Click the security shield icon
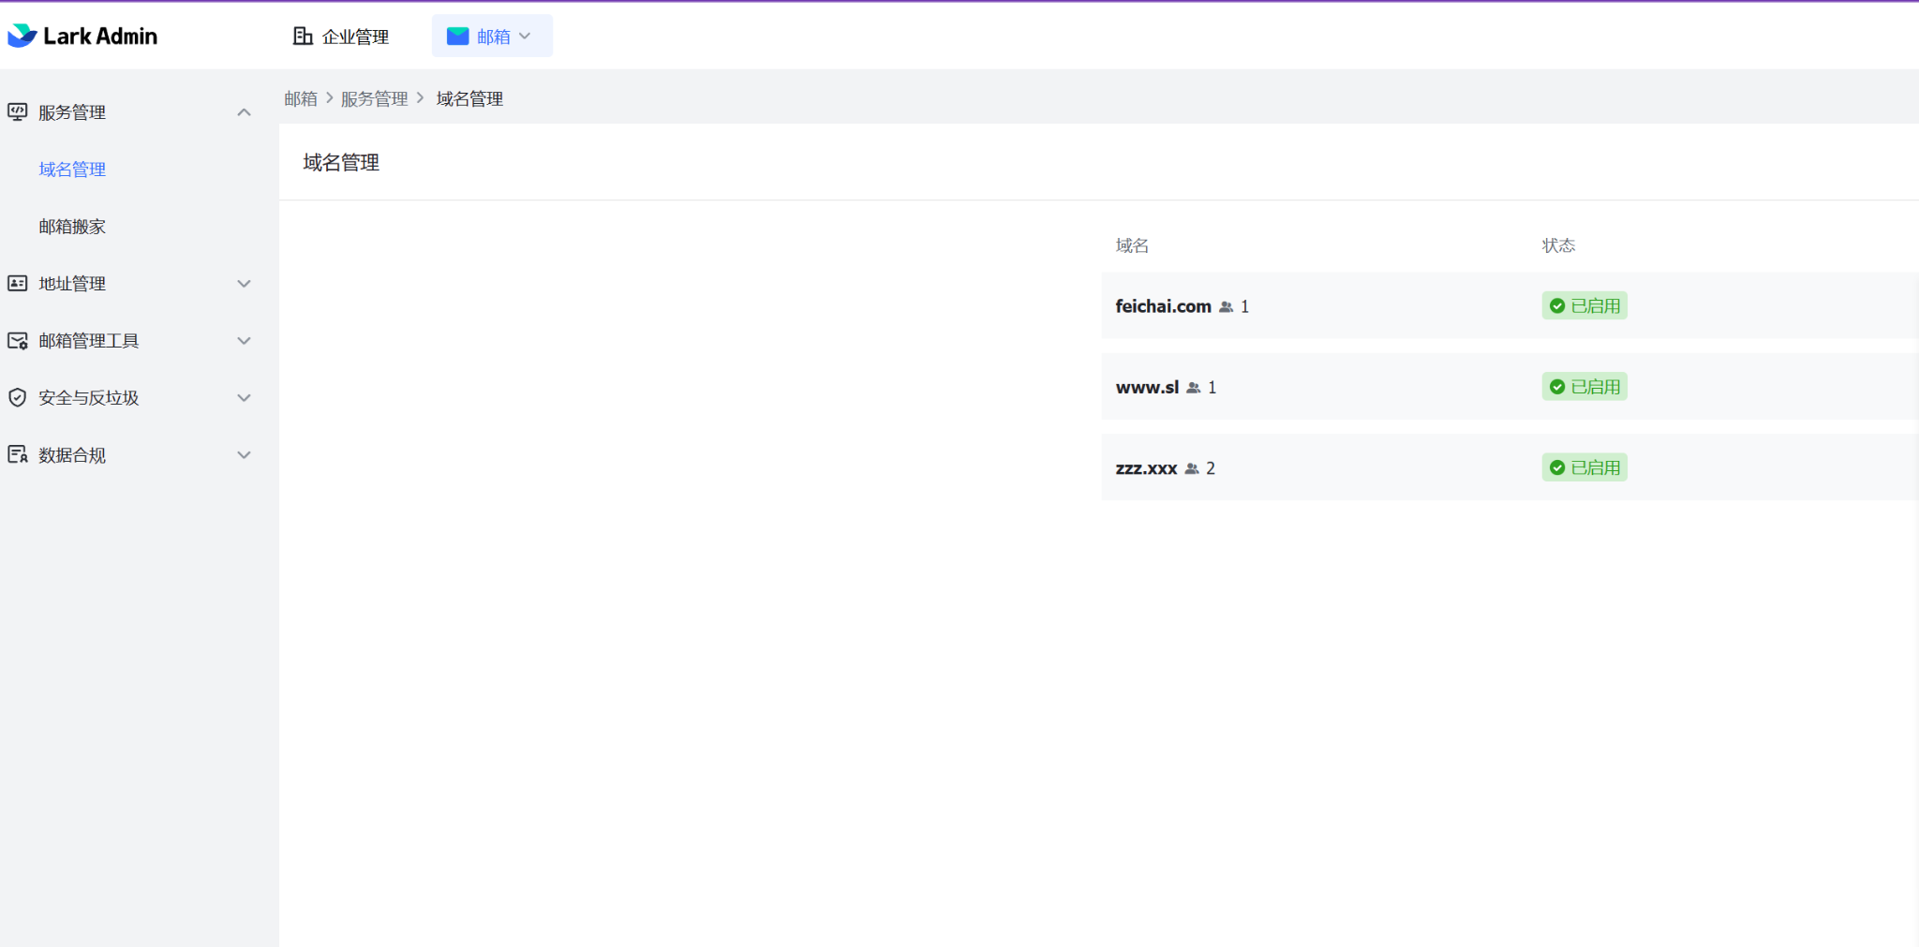The height and width of the screenshot is (947, 1919). pyautogui.click(x=18, y=398)
